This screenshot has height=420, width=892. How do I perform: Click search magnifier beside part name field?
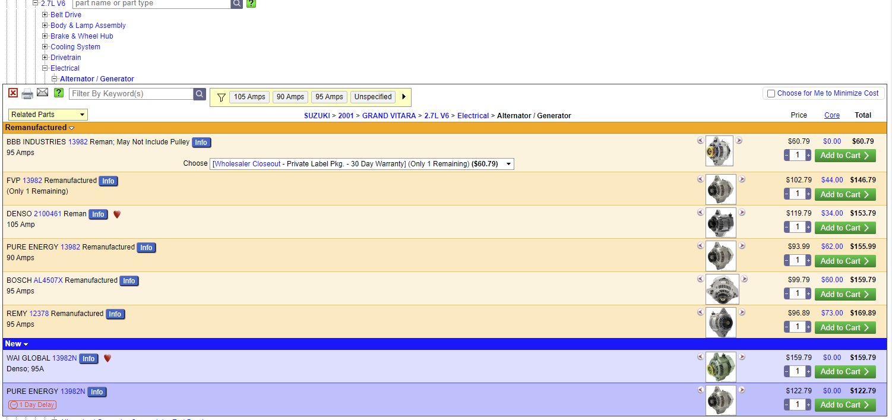(236, 4)
